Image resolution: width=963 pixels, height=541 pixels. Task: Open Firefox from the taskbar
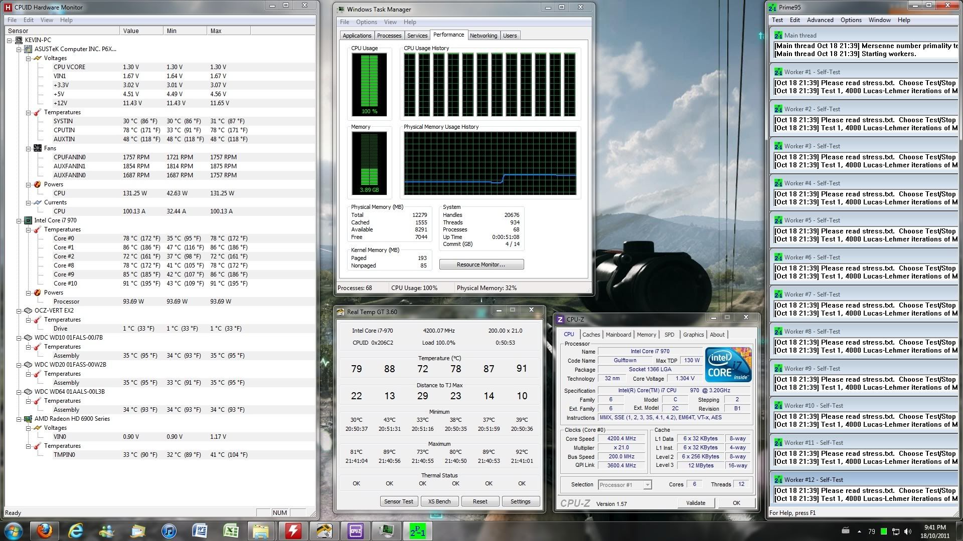(x=45, y=530)
